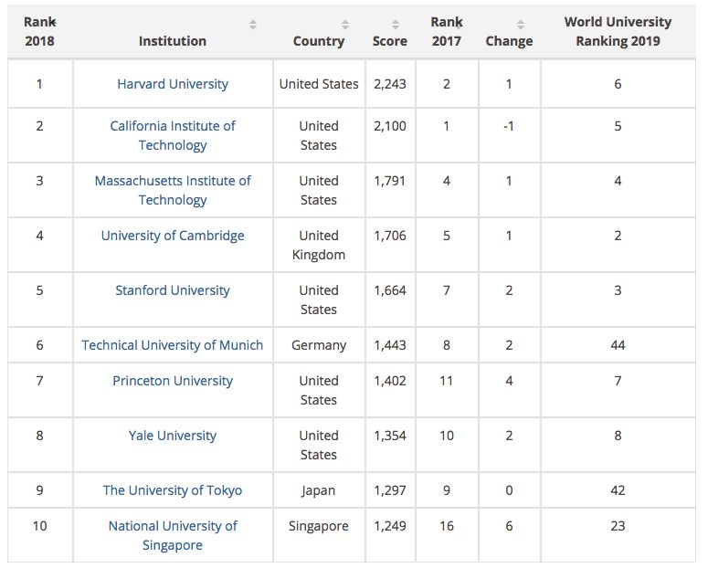Select Yale's score 1,354
This screenshot has height=568, width=708.
pyautogui.click(x=390, y=436)
